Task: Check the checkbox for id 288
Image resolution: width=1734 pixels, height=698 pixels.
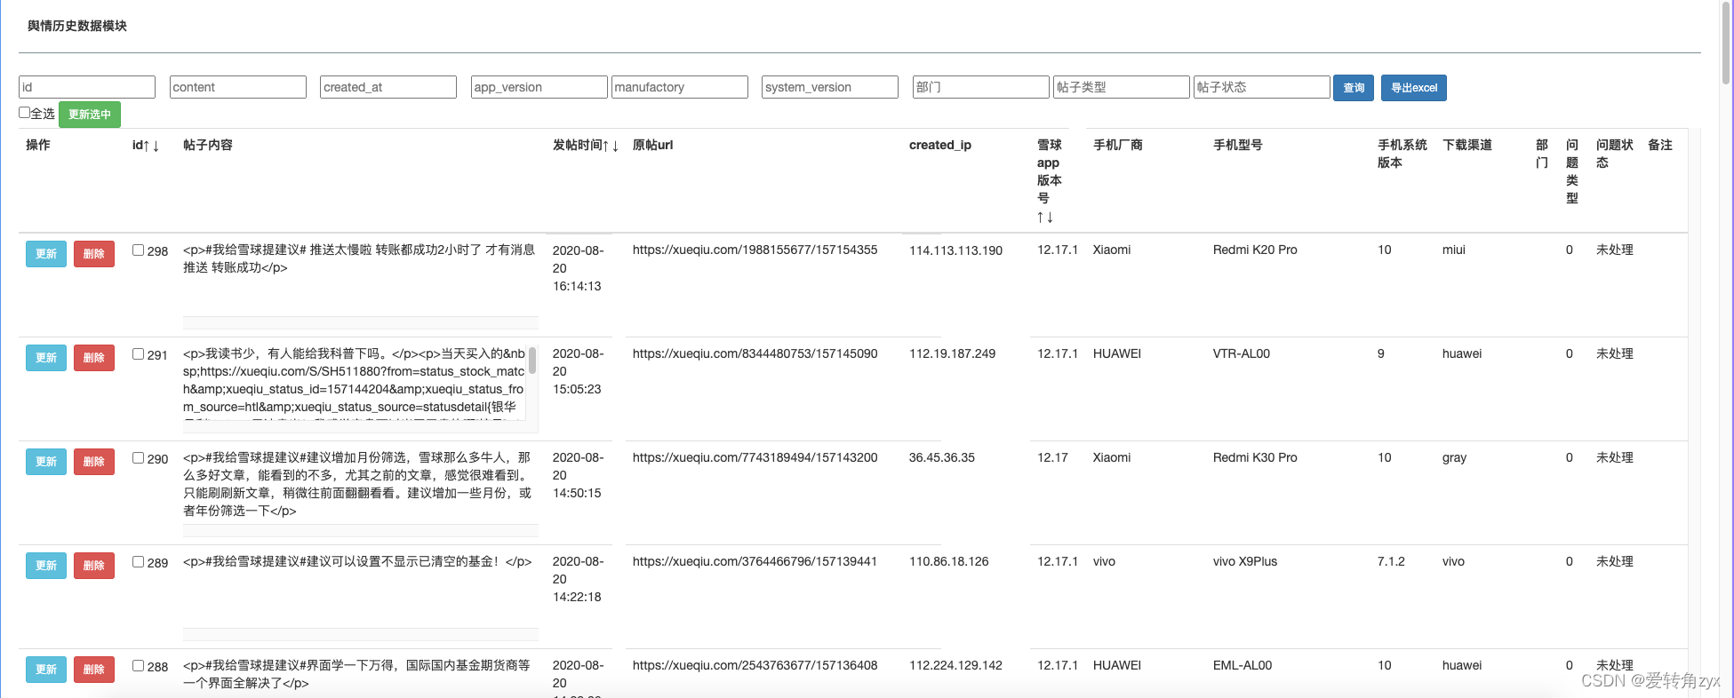Action: click(x=138, y=666)
